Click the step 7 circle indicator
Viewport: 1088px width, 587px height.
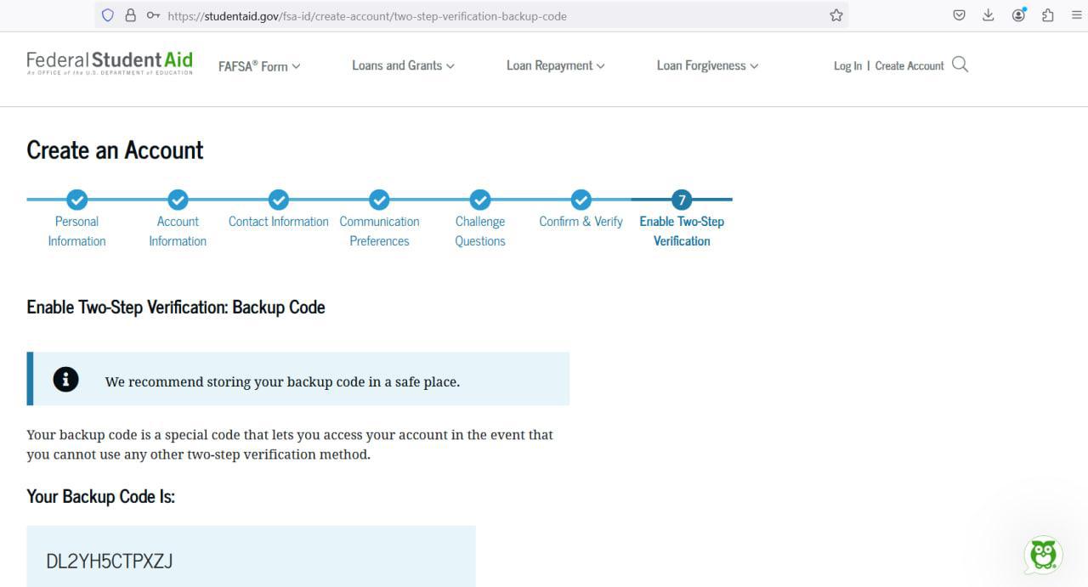coord(682,200)
